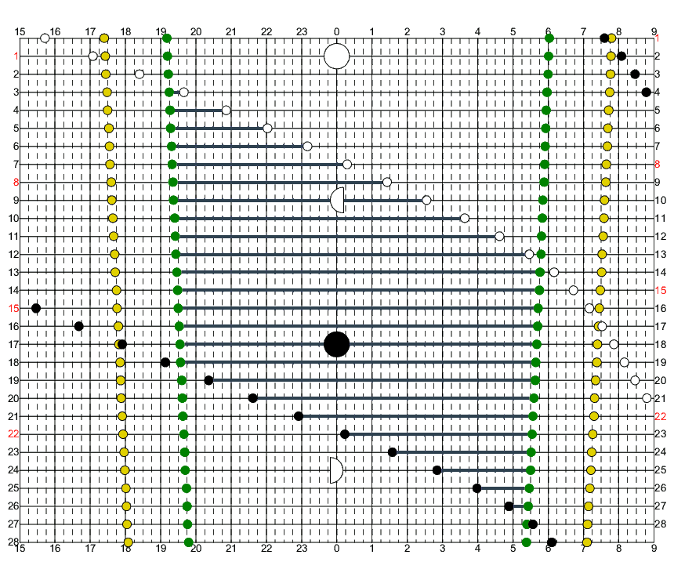Screen dimensions: 674x580
Task: Click the black dot starting left row 22 bar
Action: coord(345,434)
